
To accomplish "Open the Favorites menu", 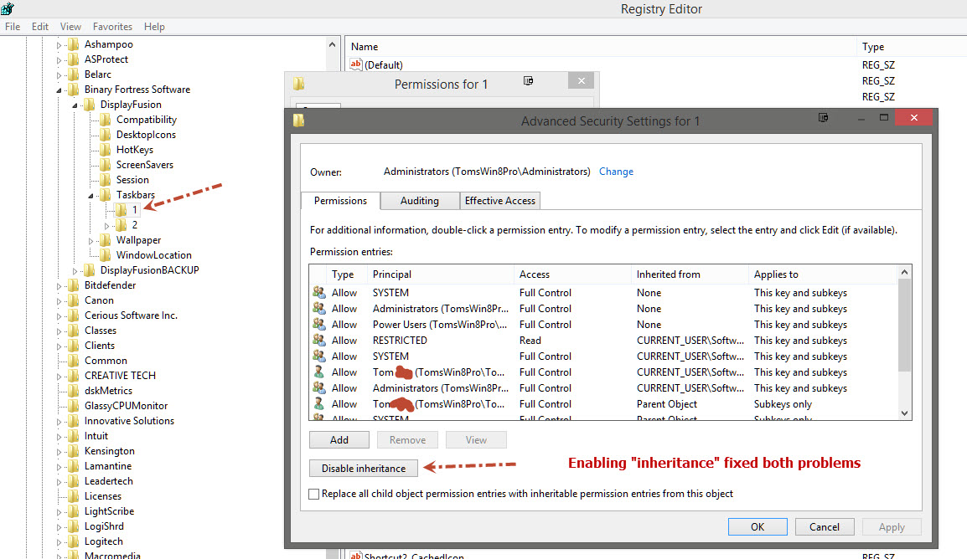I will pos(112,27).
